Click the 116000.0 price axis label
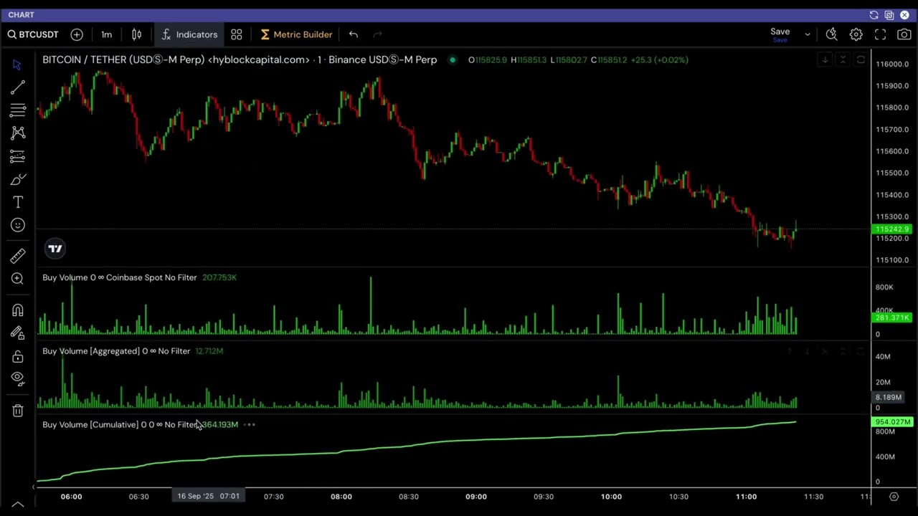Image resolution: width=918 pixels, height=516 pixels. (892, 64)
